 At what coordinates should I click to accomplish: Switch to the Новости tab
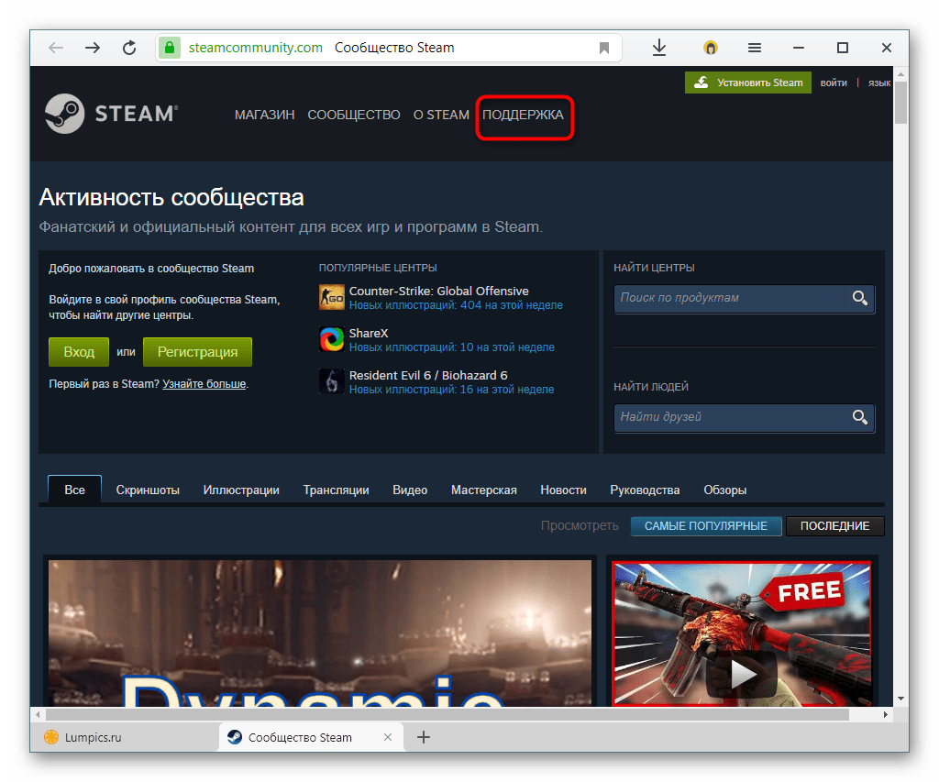point(564,490)
